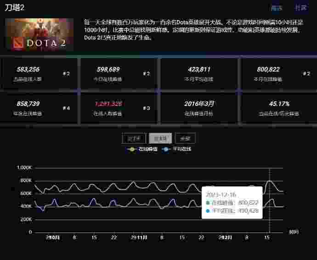
Task: Click the red all-time peak number
Action: (108, 104)
